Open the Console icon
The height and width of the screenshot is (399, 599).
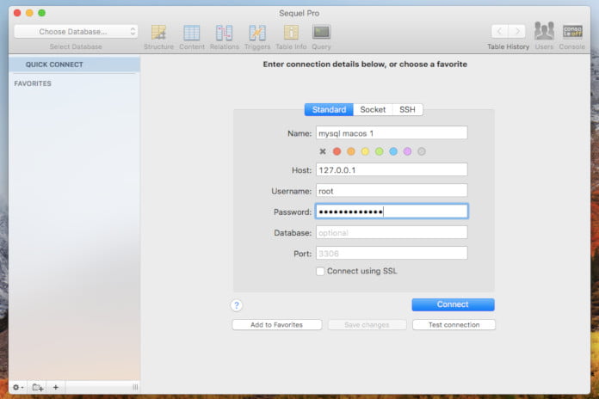(x=572, y=31)
